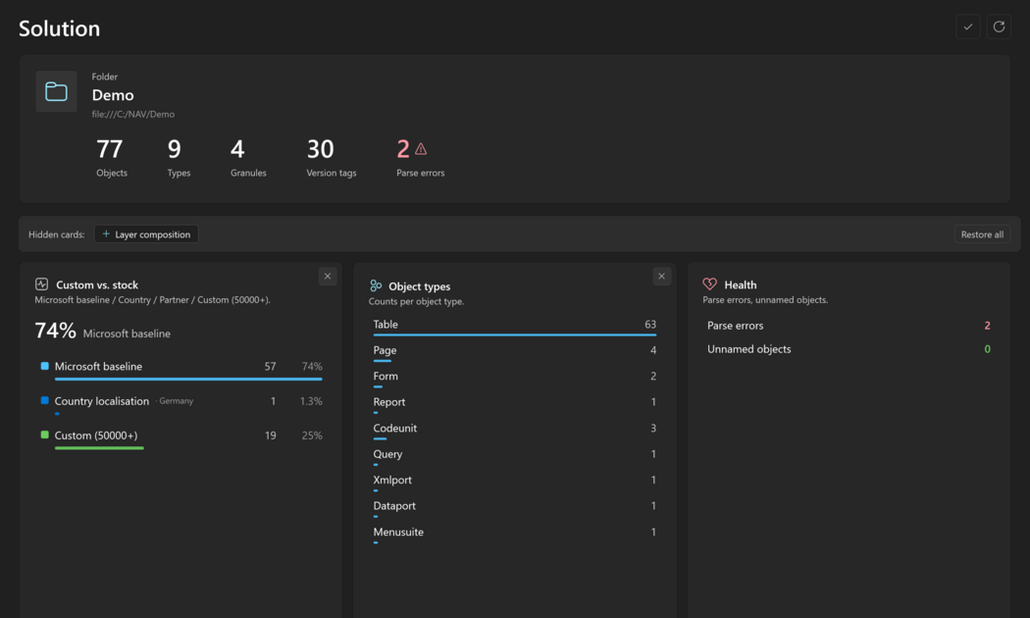
Task: Select the Table object type row
Action: coord(514,327)
